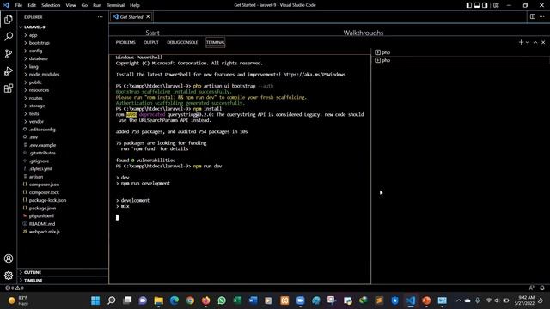Click the notifications bell in status bar
Screen dimensions: 550x309
point(542,288)
